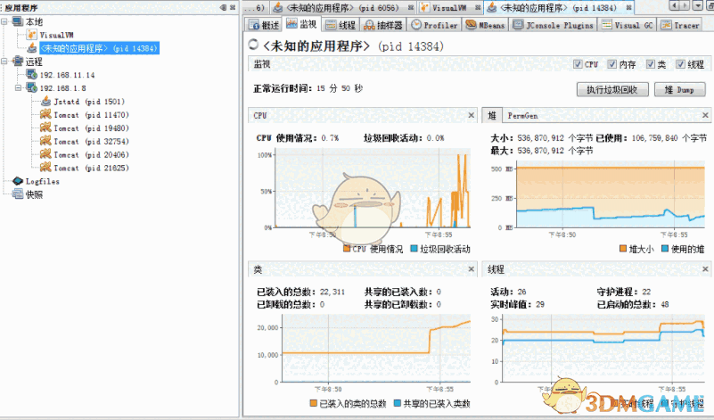Close the 应用程序 side panel

pyautogui.click(x=233, y=7)
